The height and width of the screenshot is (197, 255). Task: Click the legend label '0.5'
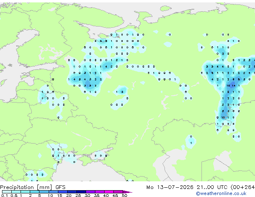coord(14,195)
